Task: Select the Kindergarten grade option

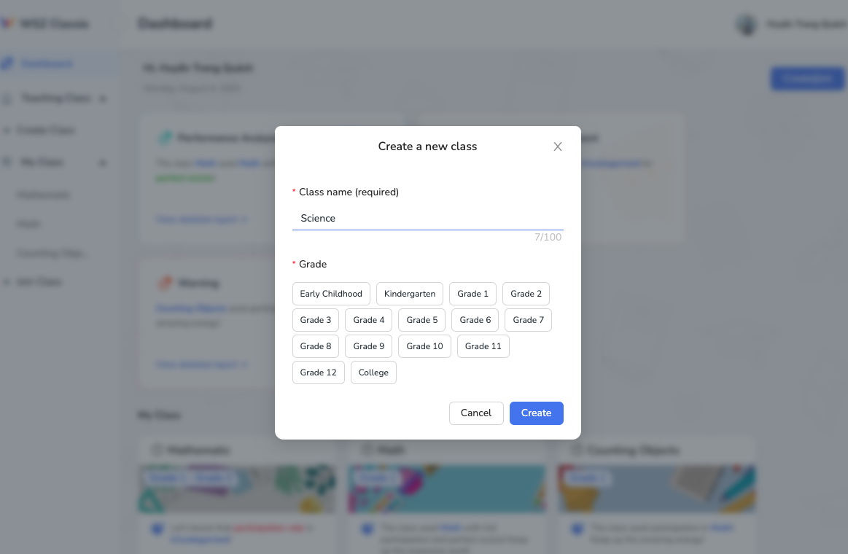Action: pyautogui.click(x=410, y=294)
